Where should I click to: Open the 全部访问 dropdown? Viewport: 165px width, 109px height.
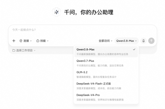(105, 41)
